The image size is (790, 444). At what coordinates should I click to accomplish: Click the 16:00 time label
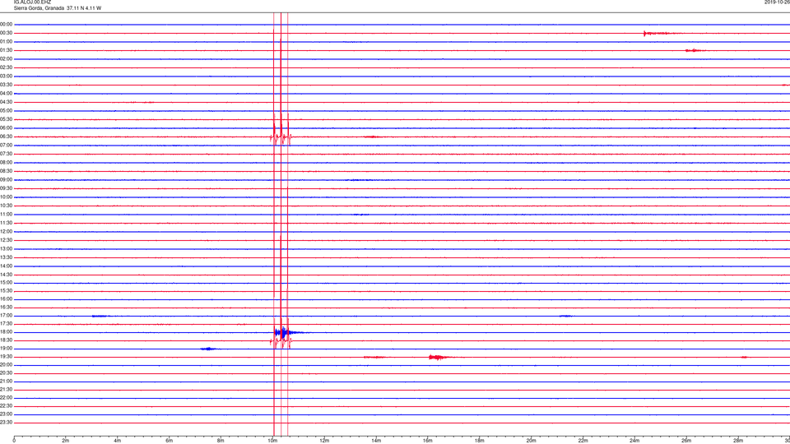click(6, 299)
